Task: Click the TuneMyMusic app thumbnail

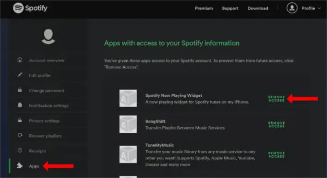Action: 128,154
